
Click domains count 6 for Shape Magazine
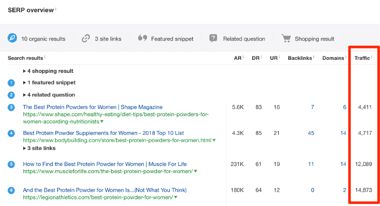(345, 107)
